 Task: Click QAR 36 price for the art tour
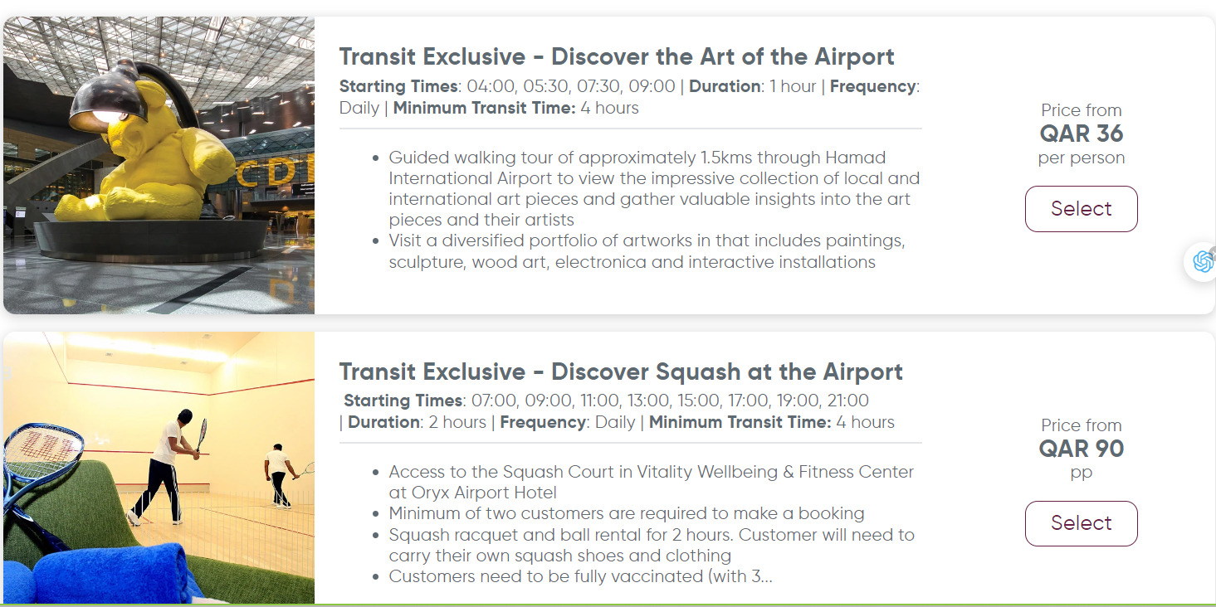(1082, 134)
